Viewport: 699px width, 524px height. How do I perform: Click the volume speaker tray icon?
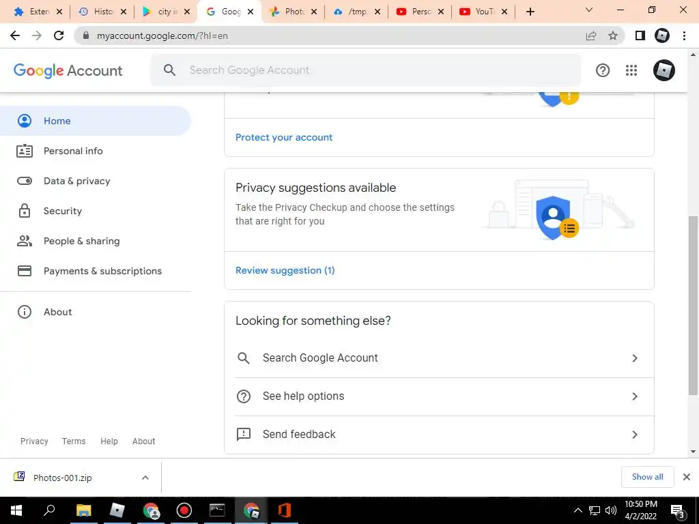(611, 510)
